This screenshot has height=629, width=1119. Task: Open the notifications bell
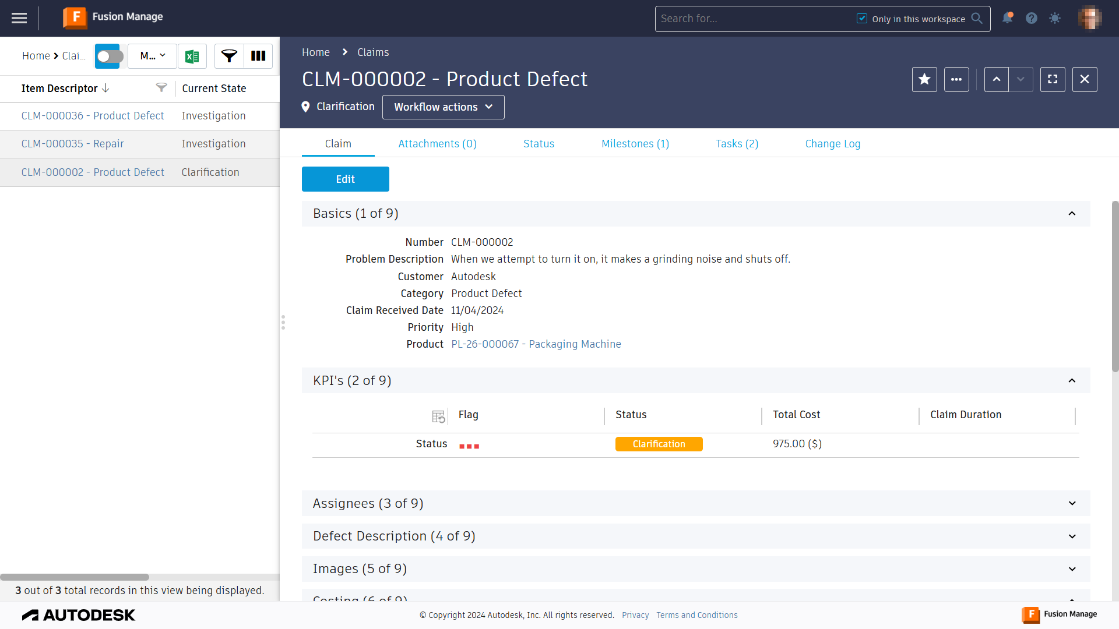pos(1007,18)
